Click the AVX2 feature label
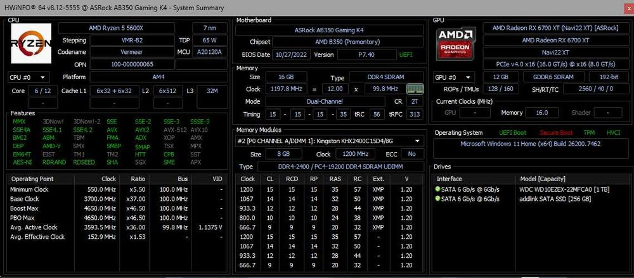Viewport: 634px width, 278px height. click(x=142, y=130)
